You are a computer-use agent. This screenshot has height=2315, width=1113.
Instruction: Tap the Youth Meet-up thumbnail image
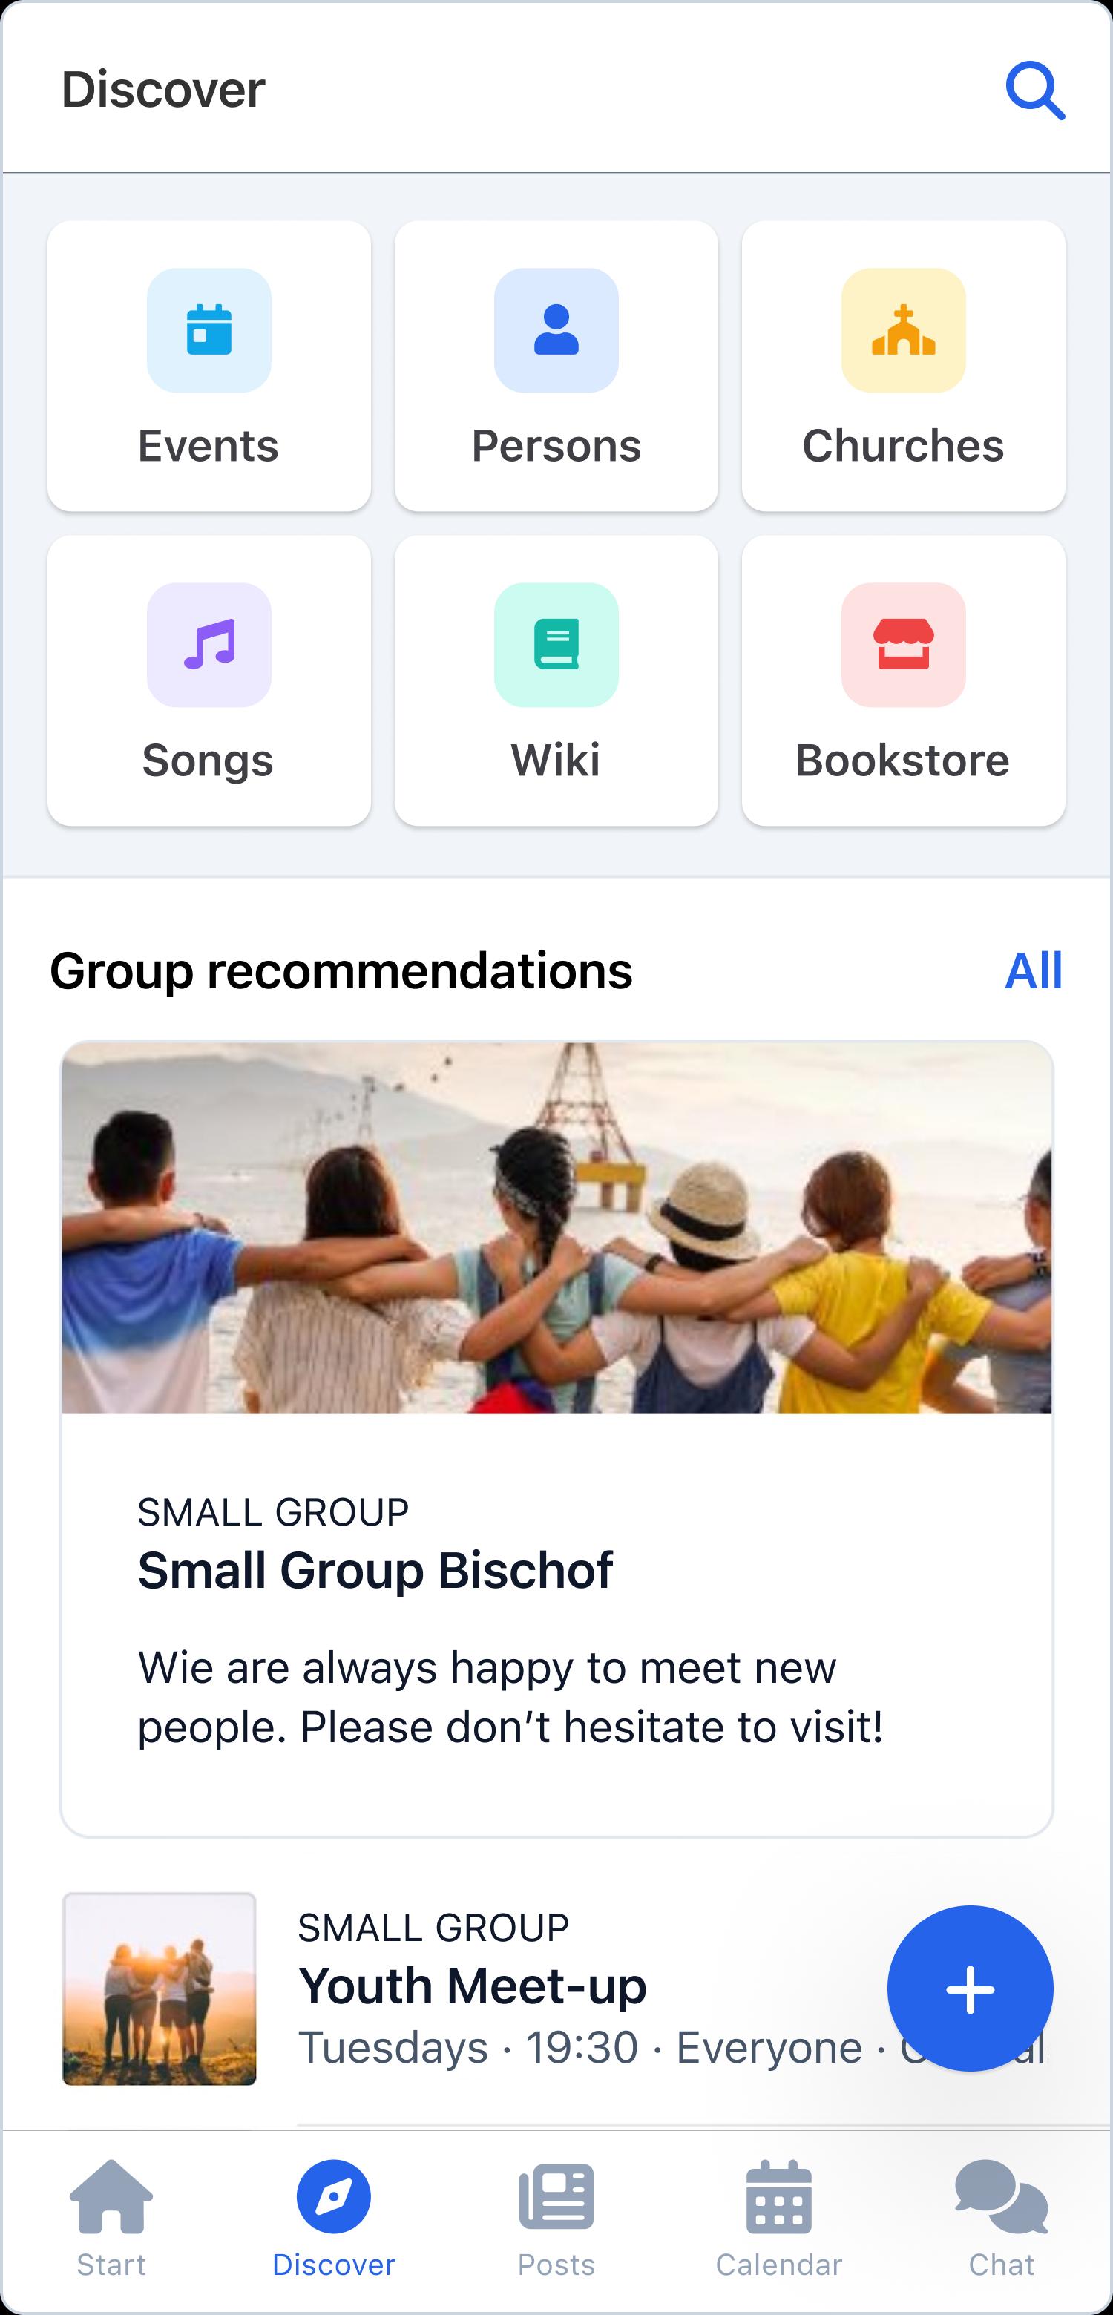point(159,1988)
